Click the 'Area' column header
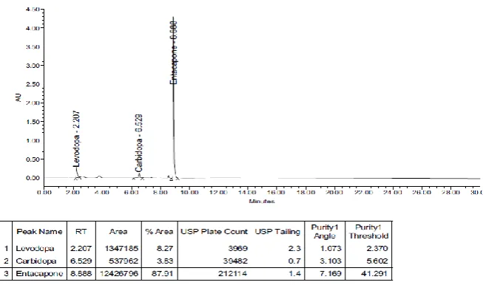The image size is (483, 285). pos(118,232)
